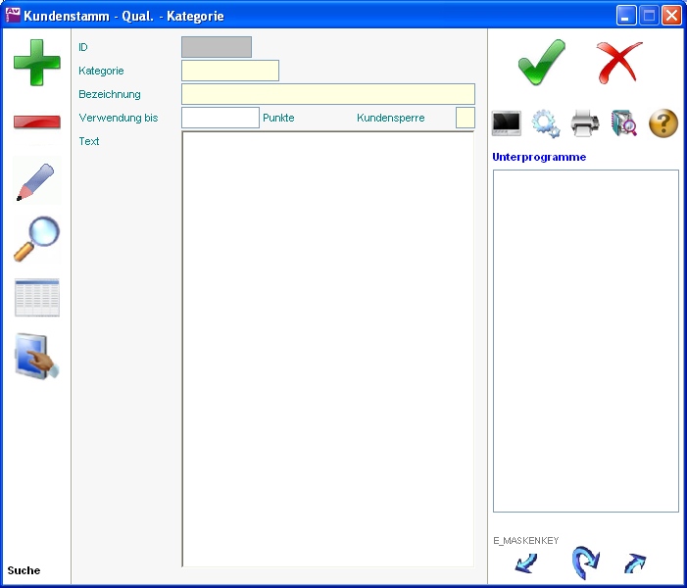
Task: Click the touch screen hand icon
Action: [36, 357]
